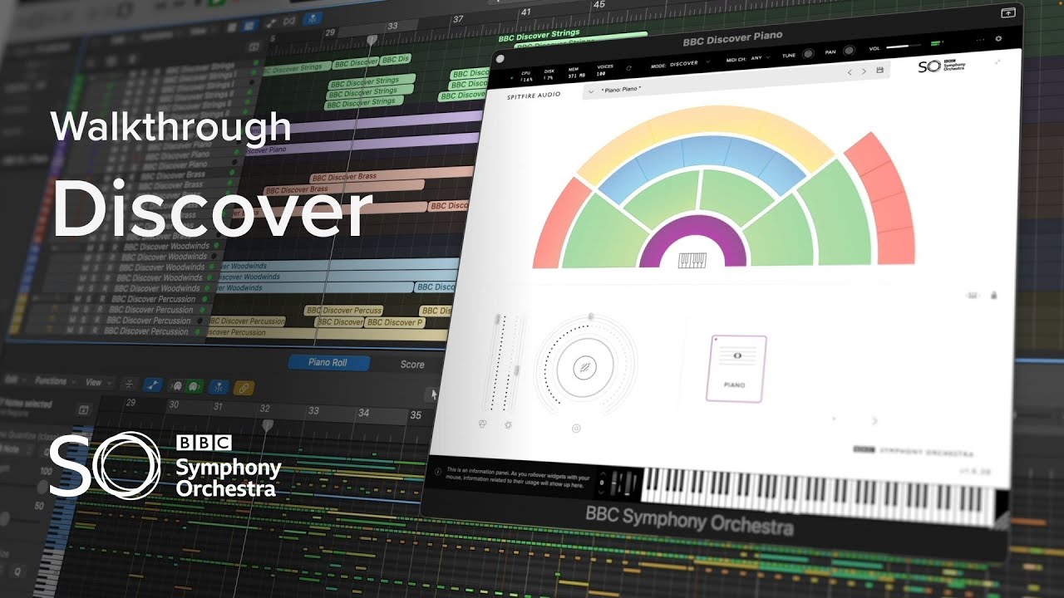The image size is (1064, 598).
Task: Click the playhead marker in the Piano Roll ruler
Action: [268, 424]
